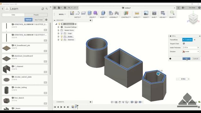Switch to the People tab

coord(36,15)
